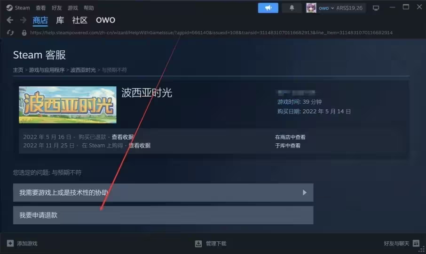
Task: Open the announcements megaphone button
Action: tap(268, 8)
